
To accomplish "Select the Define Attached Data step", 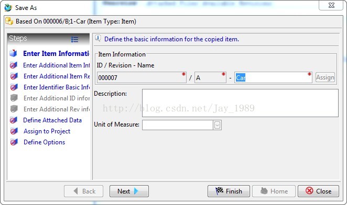I will click(52, 120).
